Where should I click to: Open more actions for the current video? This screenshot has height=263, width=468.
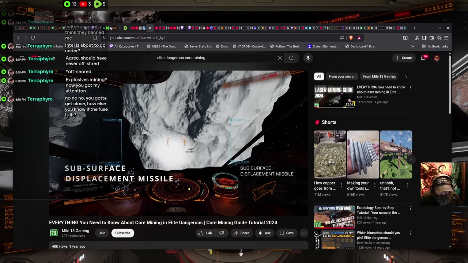pos(304,233)
